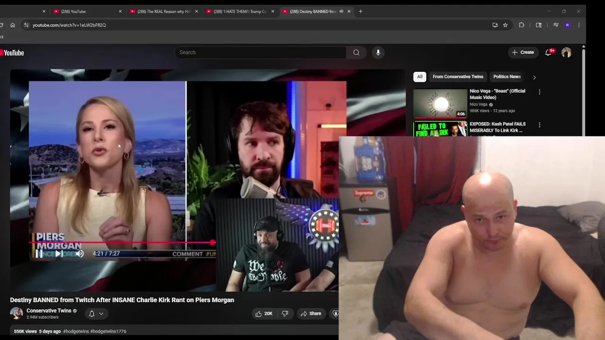The image size is (605, 340).
Task: Click the 2.94M subscribers text
Action: [x=43, y=317]
